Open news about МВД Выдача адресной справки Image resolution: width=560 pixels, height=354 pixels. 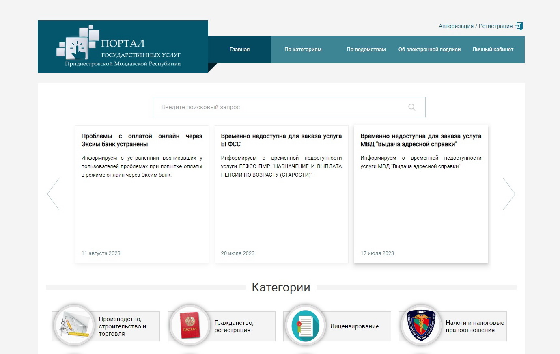click(421, 140)
